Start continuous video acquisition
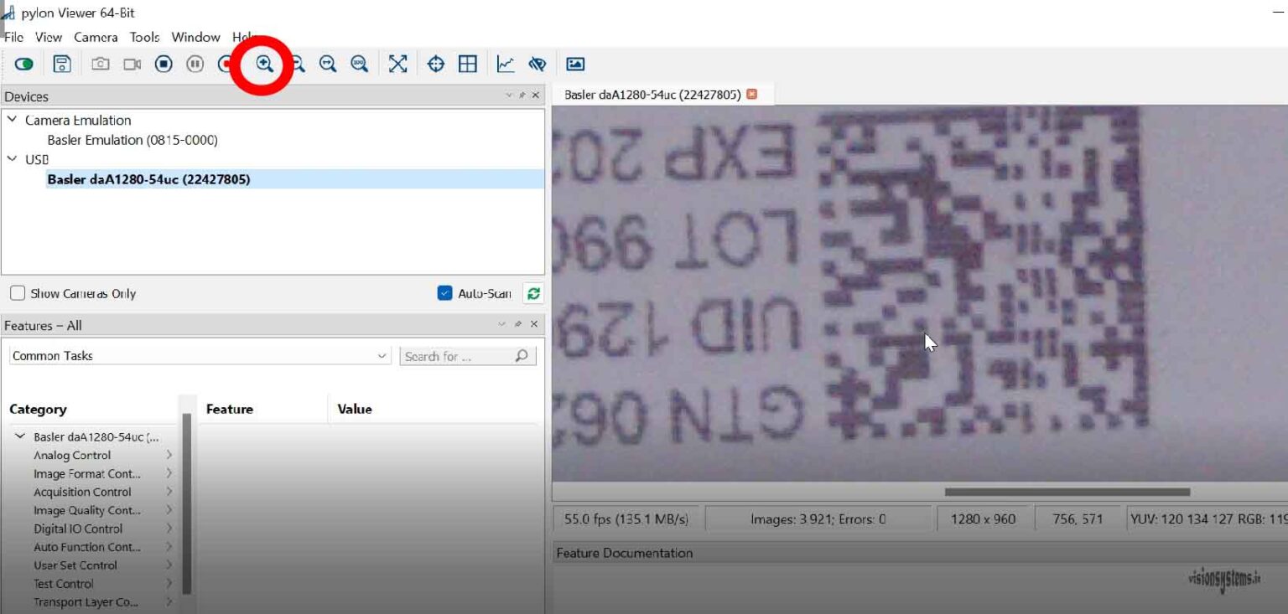The height and width of the screenshot is (614, 1288). pos(132,63)
